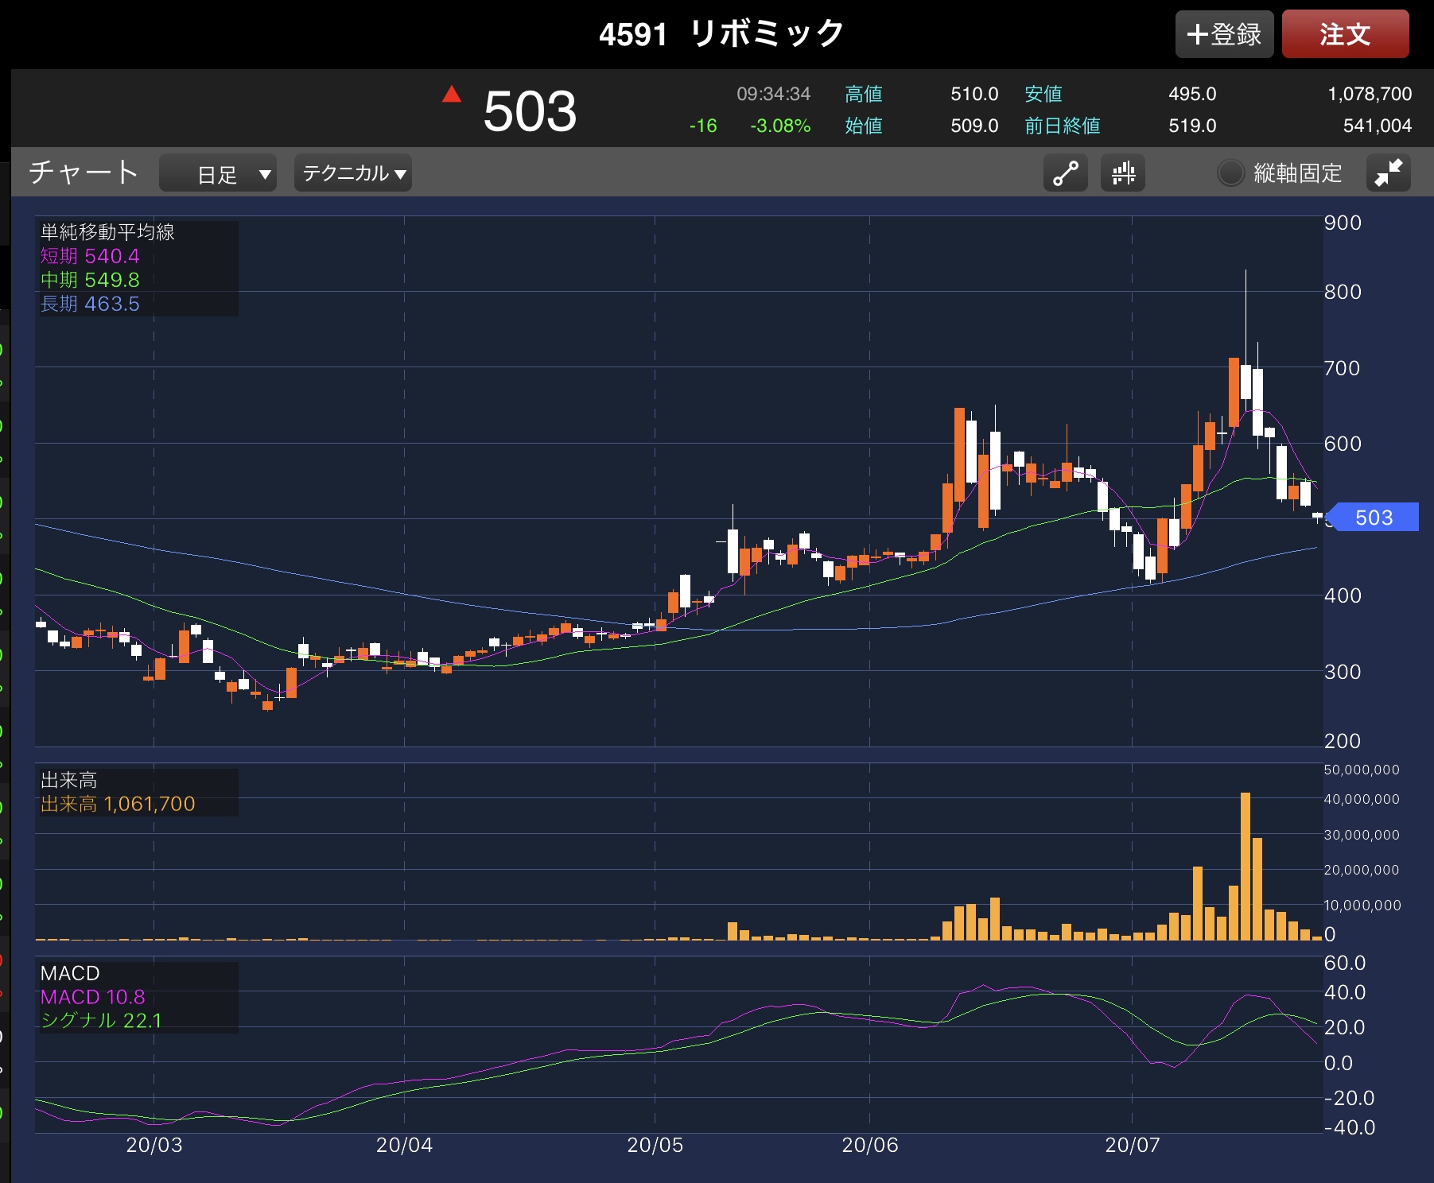Tap the 出来高 1,061,700 volume legend
The width and height of the screenshot is (1434, 1183).
tap(118, 804)
